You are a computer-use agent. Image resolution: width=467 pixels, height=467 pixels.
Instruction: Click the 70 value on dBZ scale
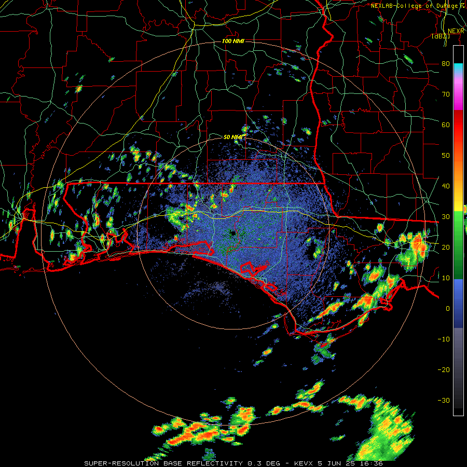(x=446, y=94)
